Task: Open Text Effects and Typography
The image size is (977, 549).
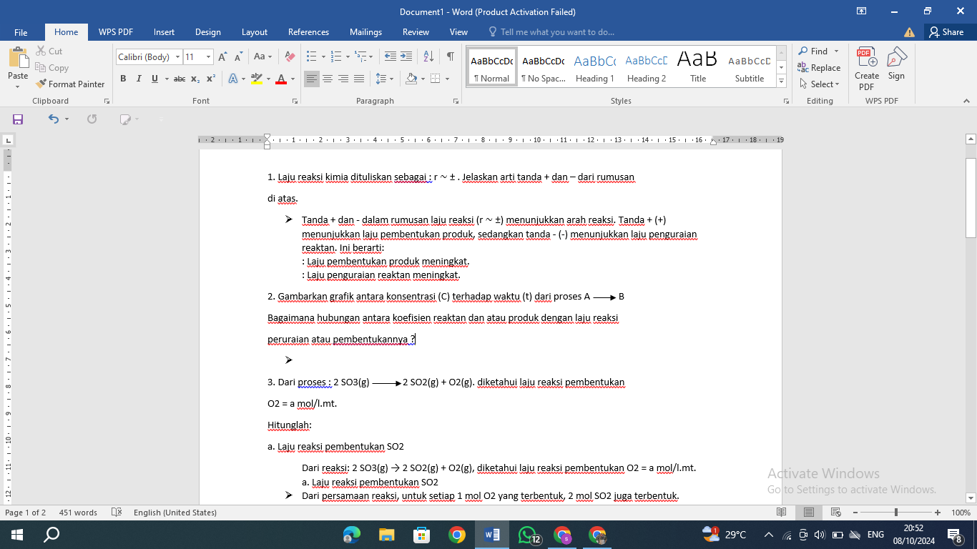Action: (x=232, y=79)
